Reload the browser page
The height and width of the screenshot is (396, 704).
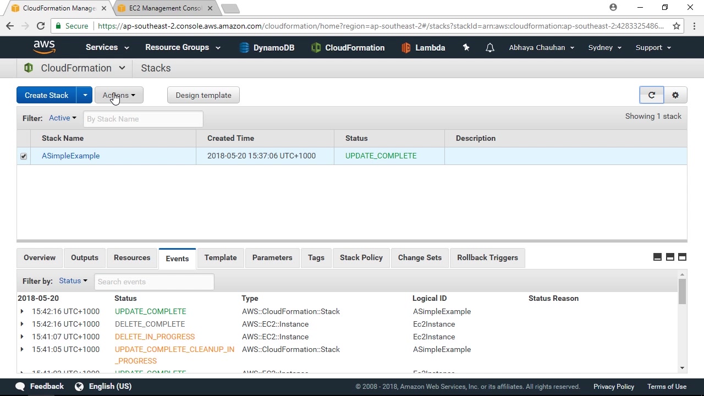pyautogui.click(x=40, y=26)
